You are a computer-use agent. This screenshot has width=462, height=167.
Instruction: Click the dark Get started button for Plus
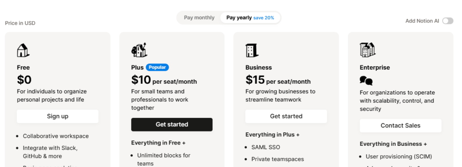click(x=172, y=125)
